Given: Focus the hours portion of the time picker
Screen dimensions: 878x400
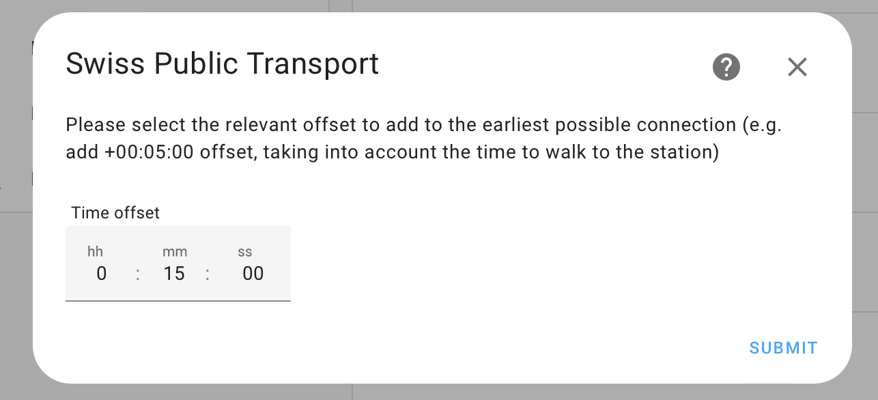Looking at the screenshot, I should (x=101, y=273).
